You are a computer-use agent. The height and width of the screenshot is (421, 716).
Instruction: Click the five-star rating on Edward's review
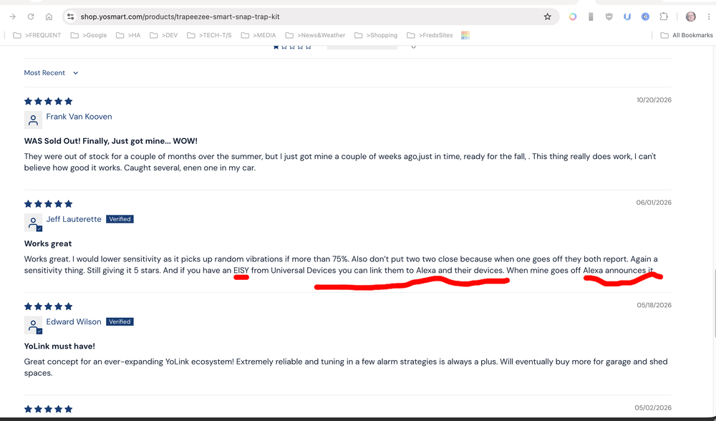pos(49,307)
